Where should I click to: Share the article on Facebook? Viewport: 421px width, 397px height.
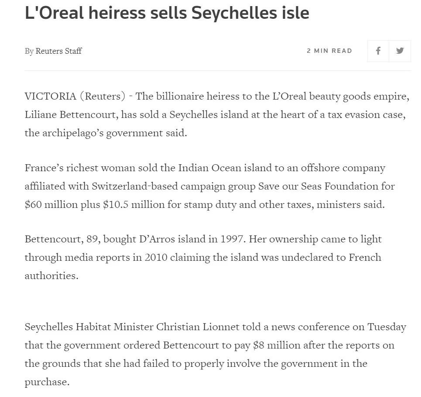point(378,51)
